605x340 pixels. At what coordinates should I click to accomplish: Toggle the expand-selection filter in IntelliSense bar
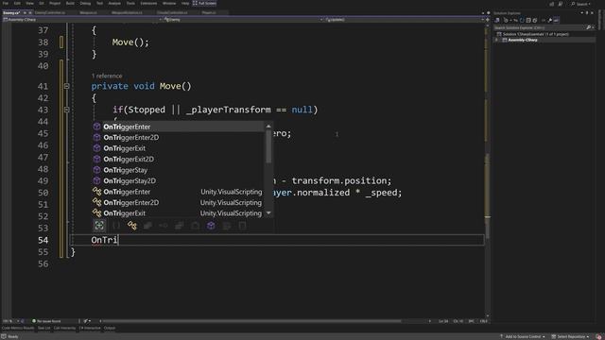(99, 226)
